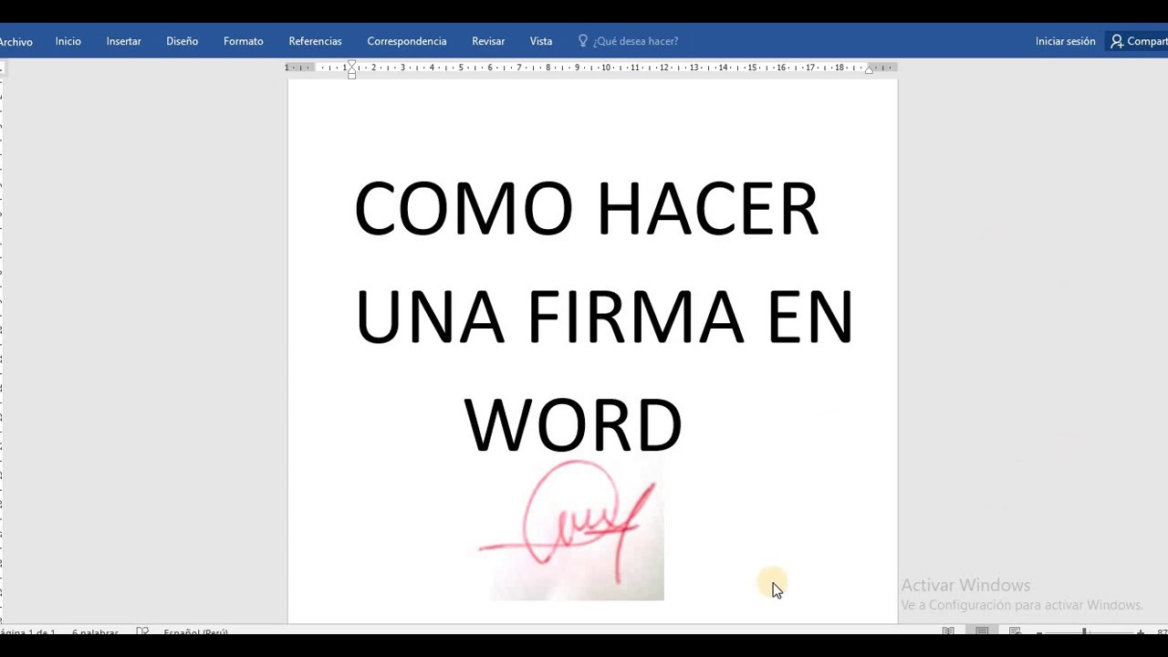1168x657 pixels.
Task: Switch to the Inicio ribbon tab
Action: [68, 41]
